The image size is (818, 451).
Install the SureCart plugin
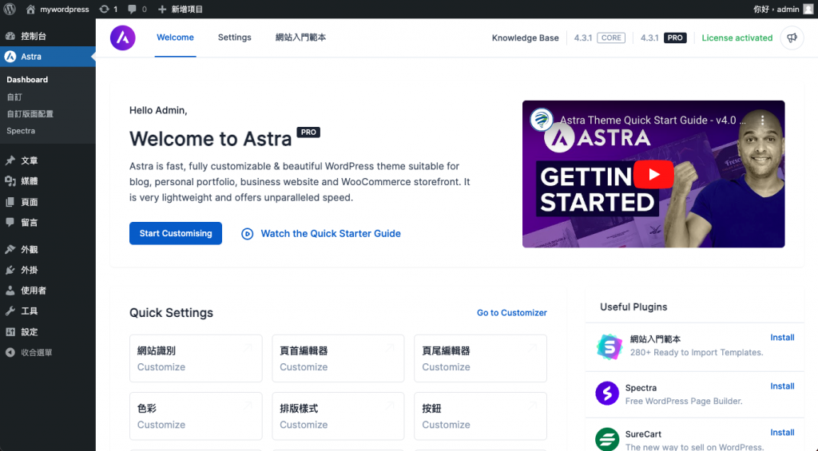coord(782,432)
